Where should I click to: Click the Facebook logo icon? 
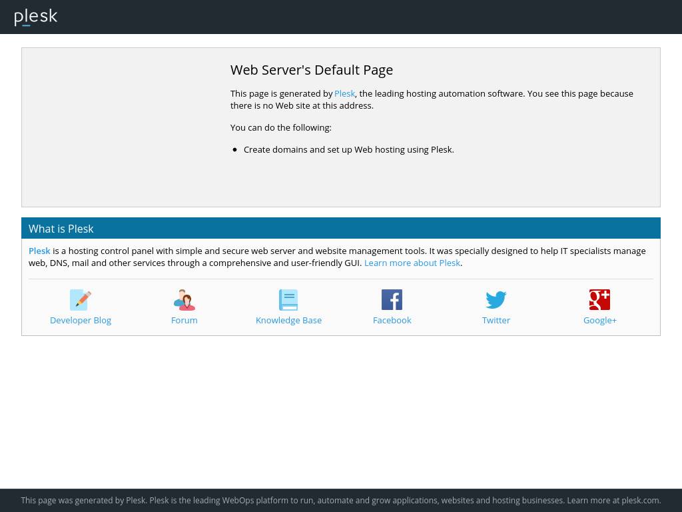392,300
